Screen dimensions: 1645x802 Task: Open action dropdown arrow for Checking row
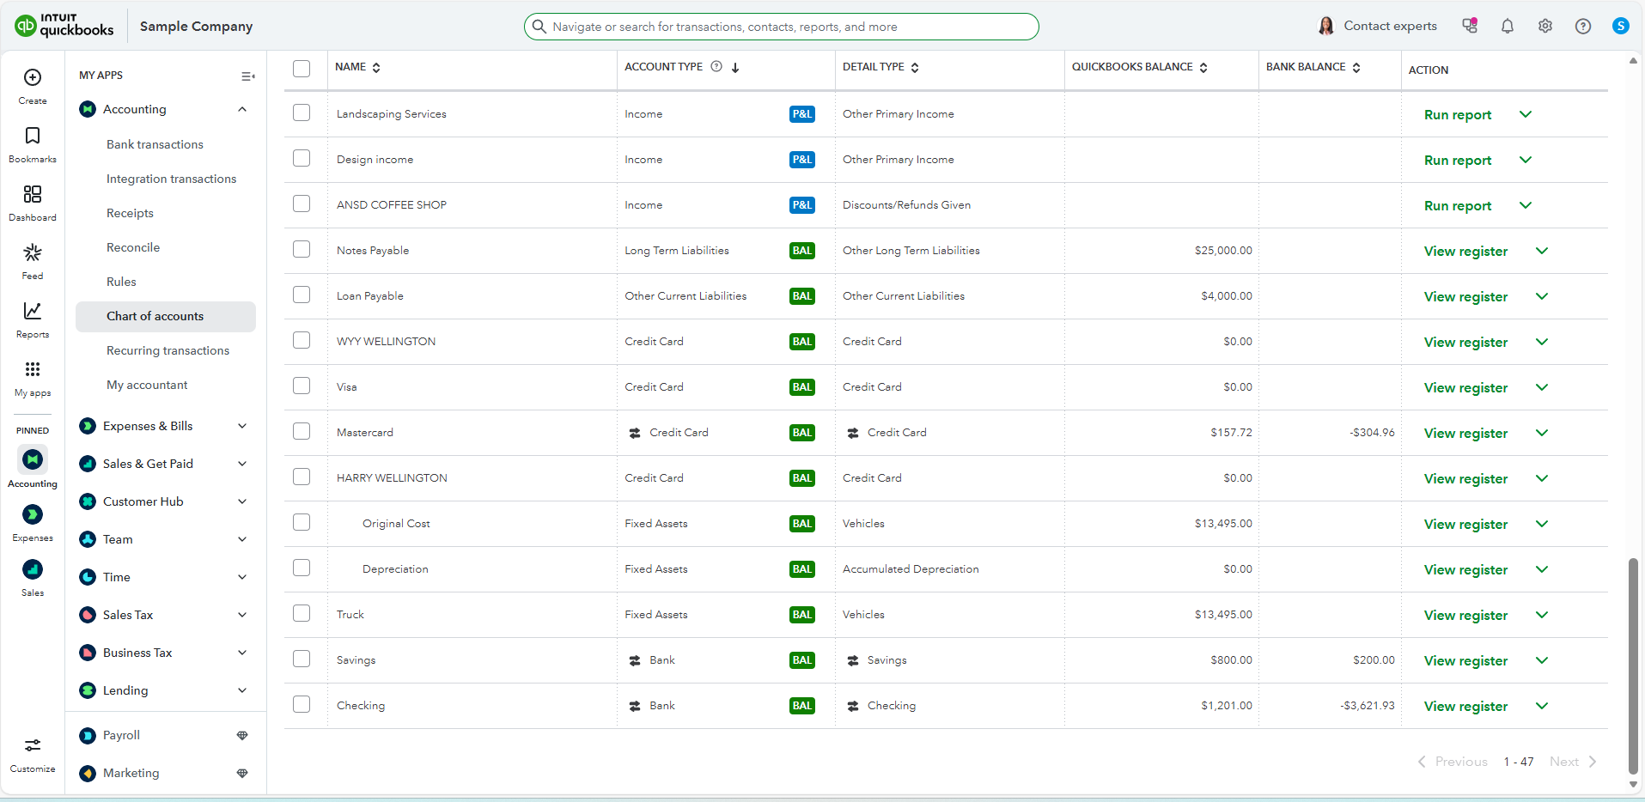click(x=1542, y=706)
